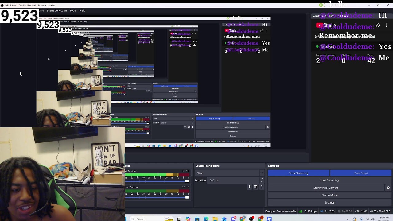Click the 10178 kbps bitrate readout
The height and width of the screenshot is (221, 393).
(x=310, y=211)
